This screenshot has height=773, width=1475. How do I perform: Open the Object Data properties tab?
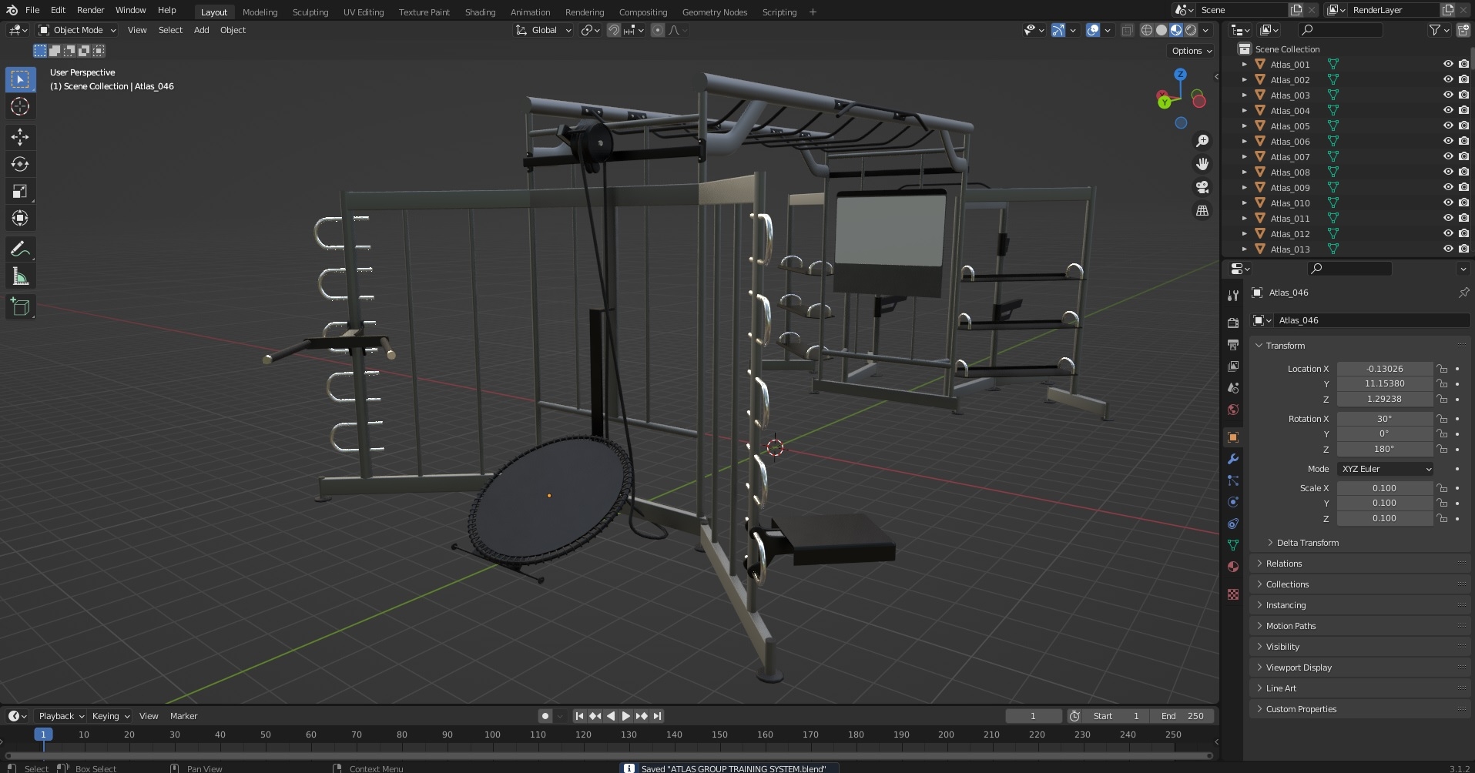1233,545
